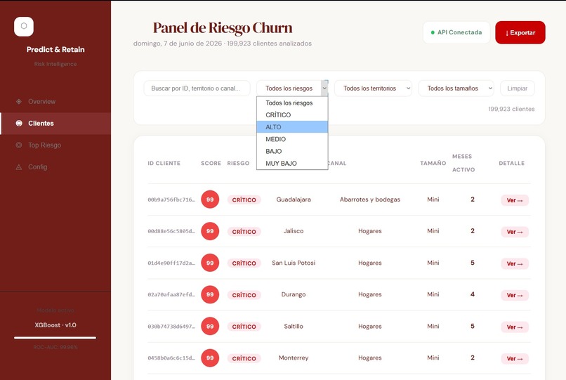Click the ID CLIENTE column header
This screenshot has width=566, height=380.
pyautogui.click(x=164, y=163)
